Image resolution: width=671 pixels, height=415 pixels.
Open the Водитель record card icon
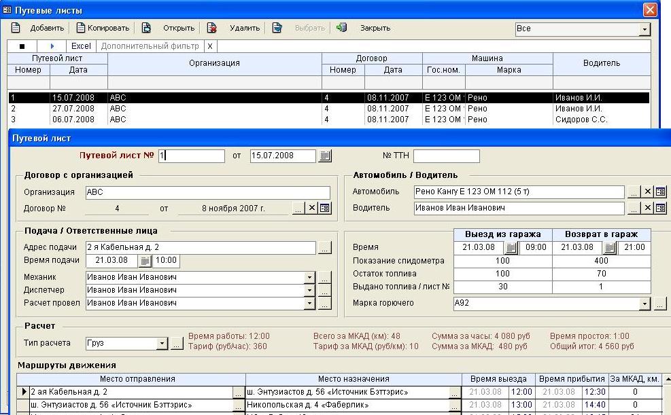click(x=661, y=208)
